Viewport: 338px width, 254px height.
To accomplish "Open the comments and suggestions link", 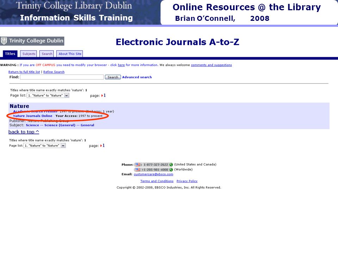I will [211, 65].
